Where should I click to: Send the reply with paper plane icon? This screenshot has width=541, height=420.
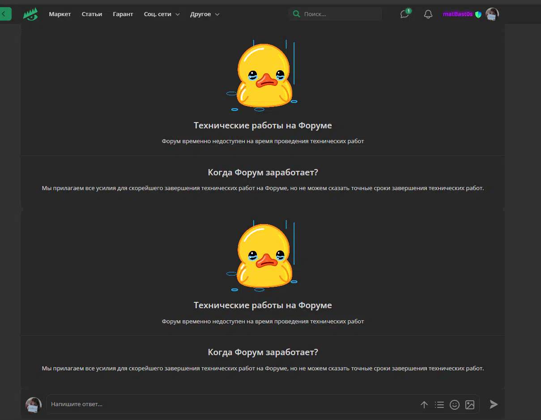(494, 404)
